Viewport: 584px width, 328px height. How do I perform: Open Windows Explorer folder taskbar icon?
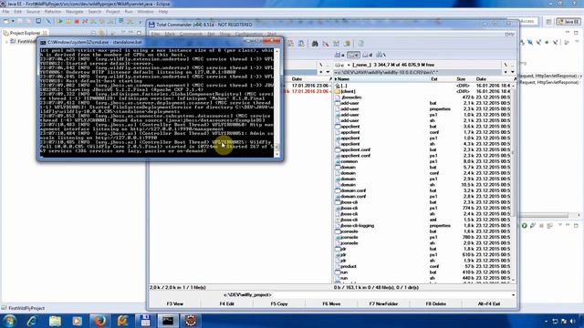click(55, 321)
